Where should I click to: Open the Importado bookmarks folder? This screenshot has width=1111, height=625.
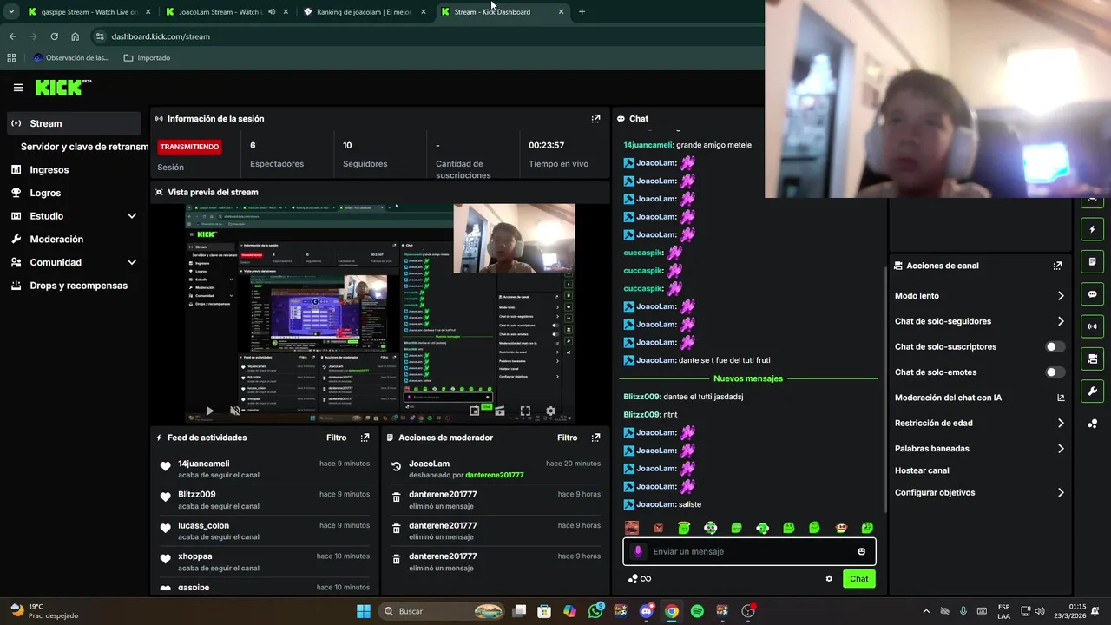click(147, 58)
